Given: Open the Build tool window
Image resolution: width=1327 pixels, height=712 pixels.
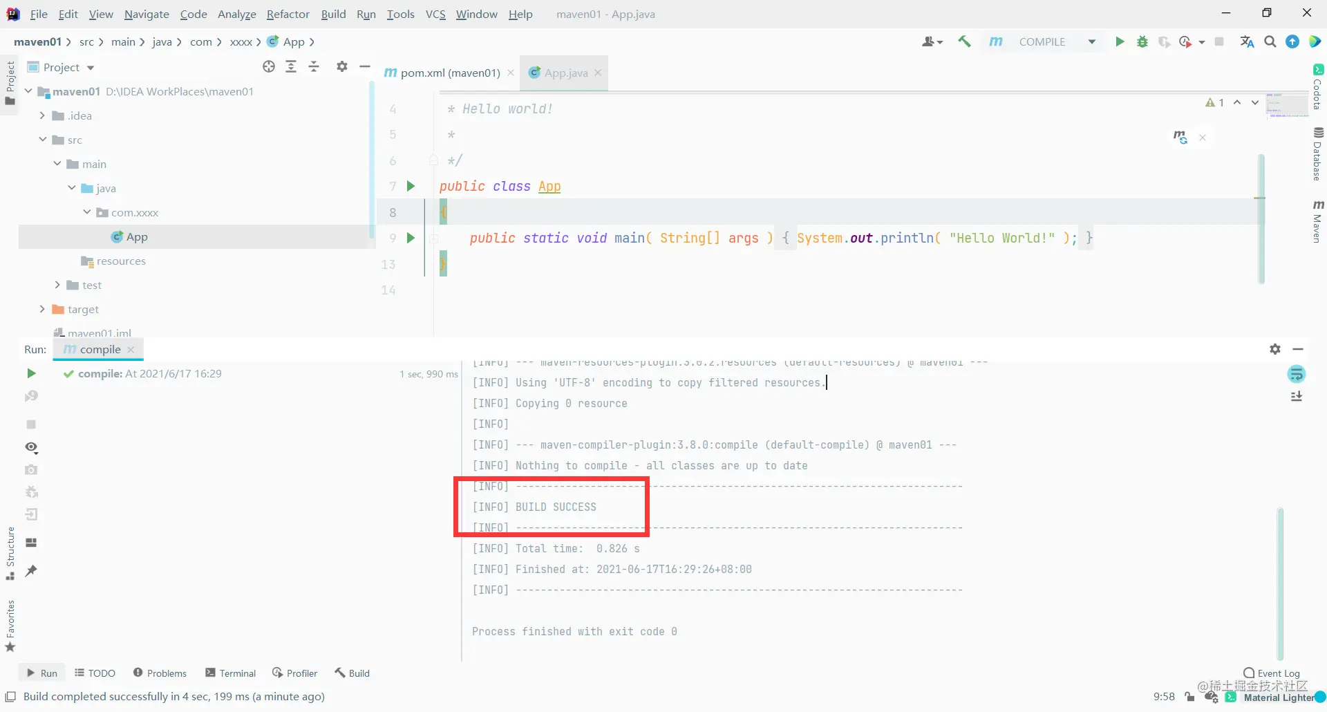Looking at the screenshot, I should pyautogui.click(x=352, y=673).
